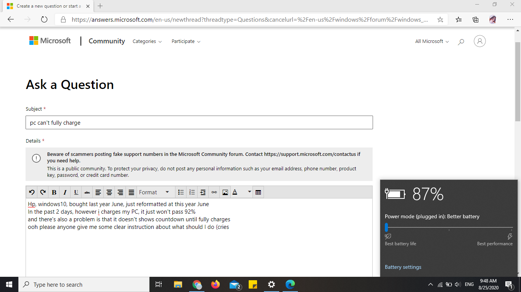
Task: Add this page to favorites
Action: tap(440, 19)
